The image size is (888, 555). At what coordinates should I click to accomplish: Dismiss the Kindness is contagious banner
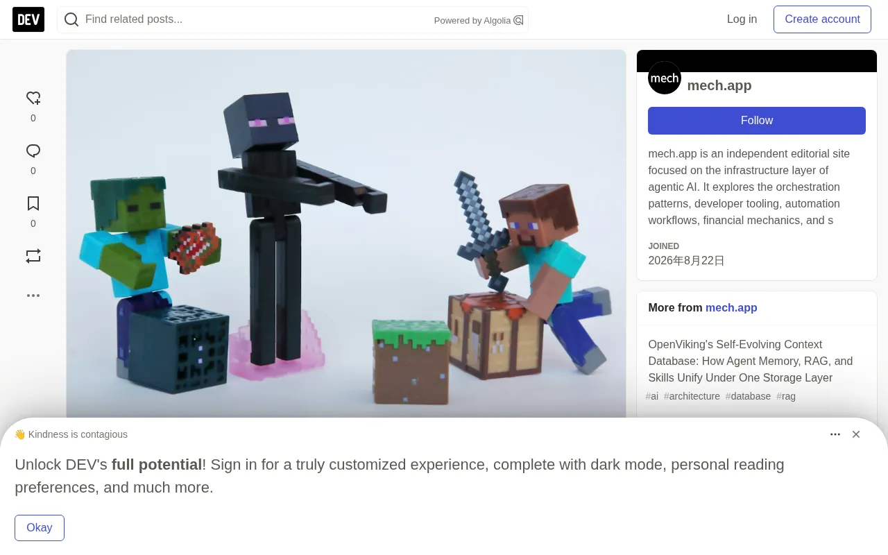856,434
